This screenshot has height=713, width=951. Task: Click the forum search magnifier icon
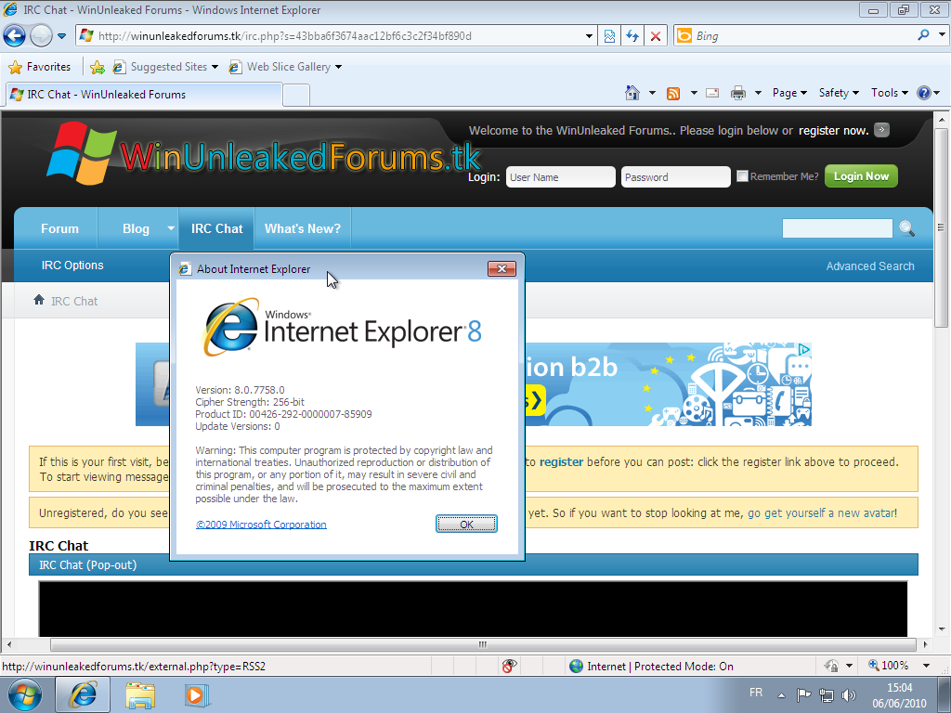pyautogui.click(x=906, y=228)
